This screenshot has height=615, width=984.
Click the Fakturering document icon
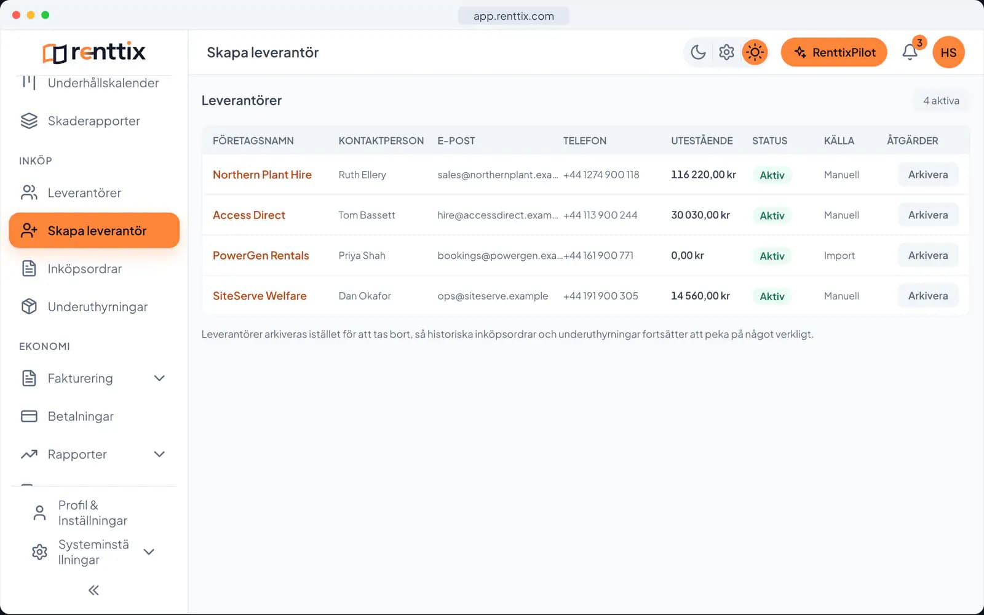coord(29,378)
